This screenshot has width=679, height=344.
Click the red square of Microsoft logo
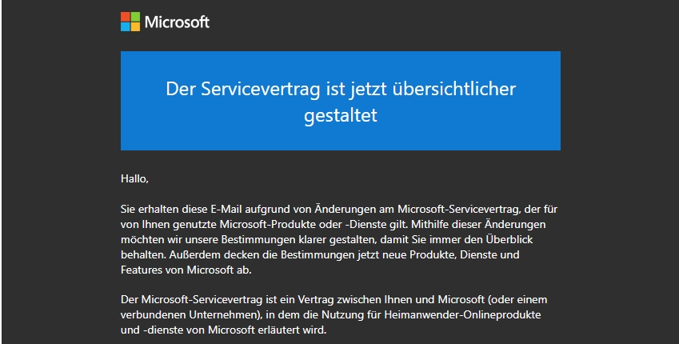[x=125, y=17]
